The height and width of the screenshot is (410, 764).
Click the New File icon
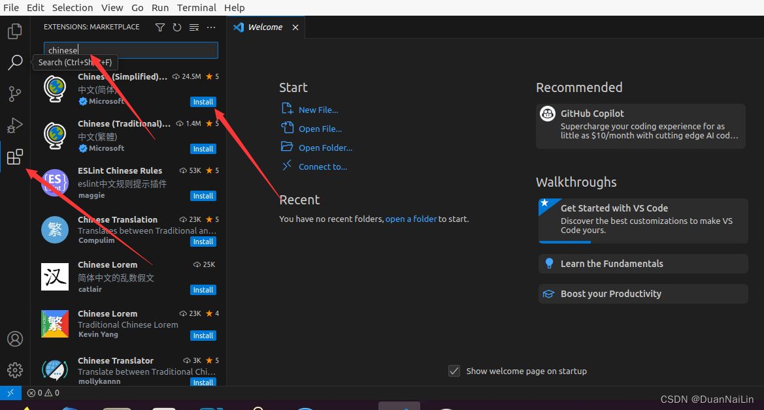[287, 108]
